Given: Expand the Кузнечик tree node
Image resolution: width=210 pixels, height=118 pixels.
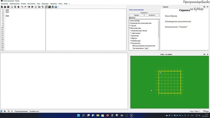Looking at the screenshot, I should (131, 36).
